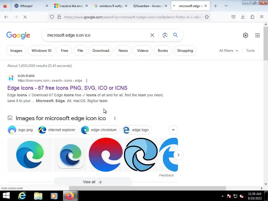The width and height of the screenshot is (268, 201).
Task: Filter results by Shopping
Action: [x=185, y=51]
